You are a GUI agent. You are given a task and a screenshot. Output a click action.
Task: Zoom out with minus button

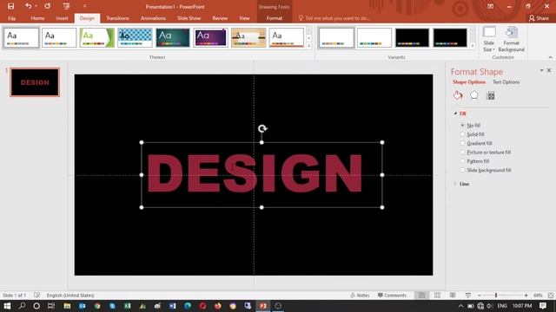coord(479,296)
